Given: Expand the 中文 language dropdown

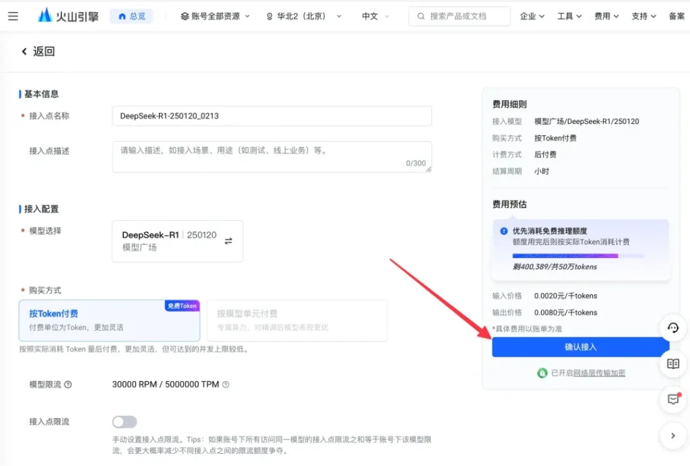Looking at the screenshot, I should (x=375, y=16).
